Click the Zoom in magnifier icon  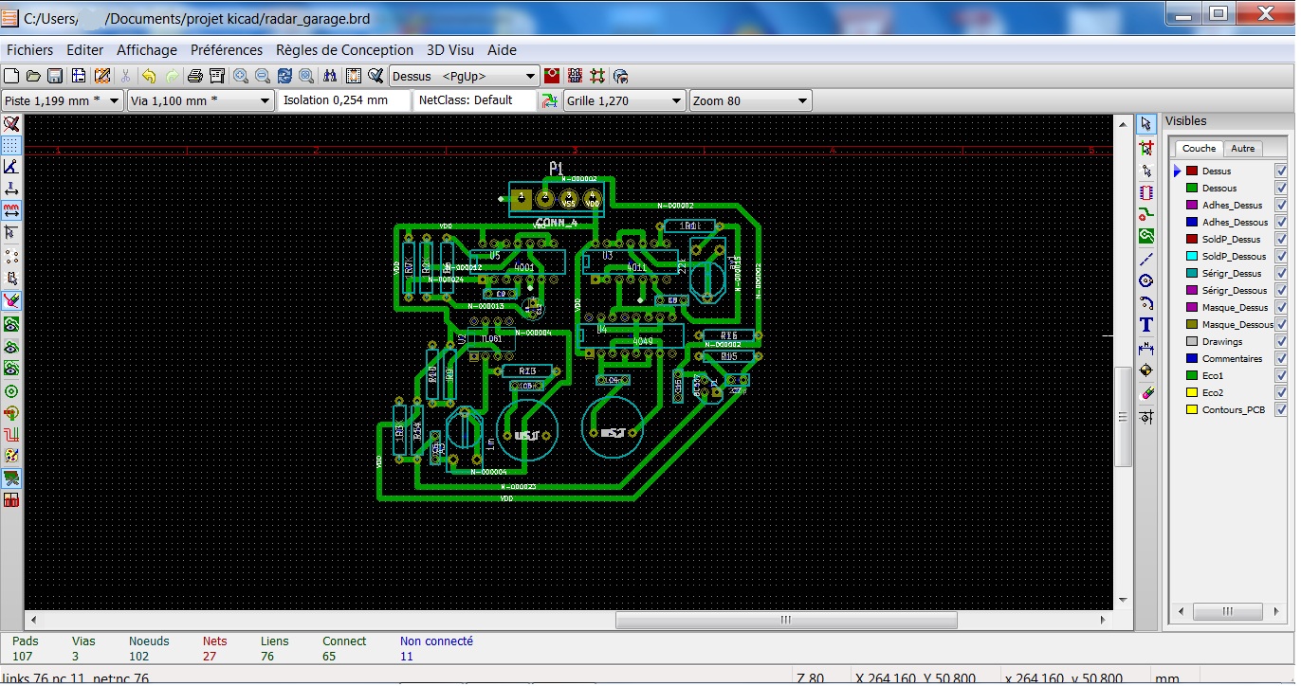[241, 76]
